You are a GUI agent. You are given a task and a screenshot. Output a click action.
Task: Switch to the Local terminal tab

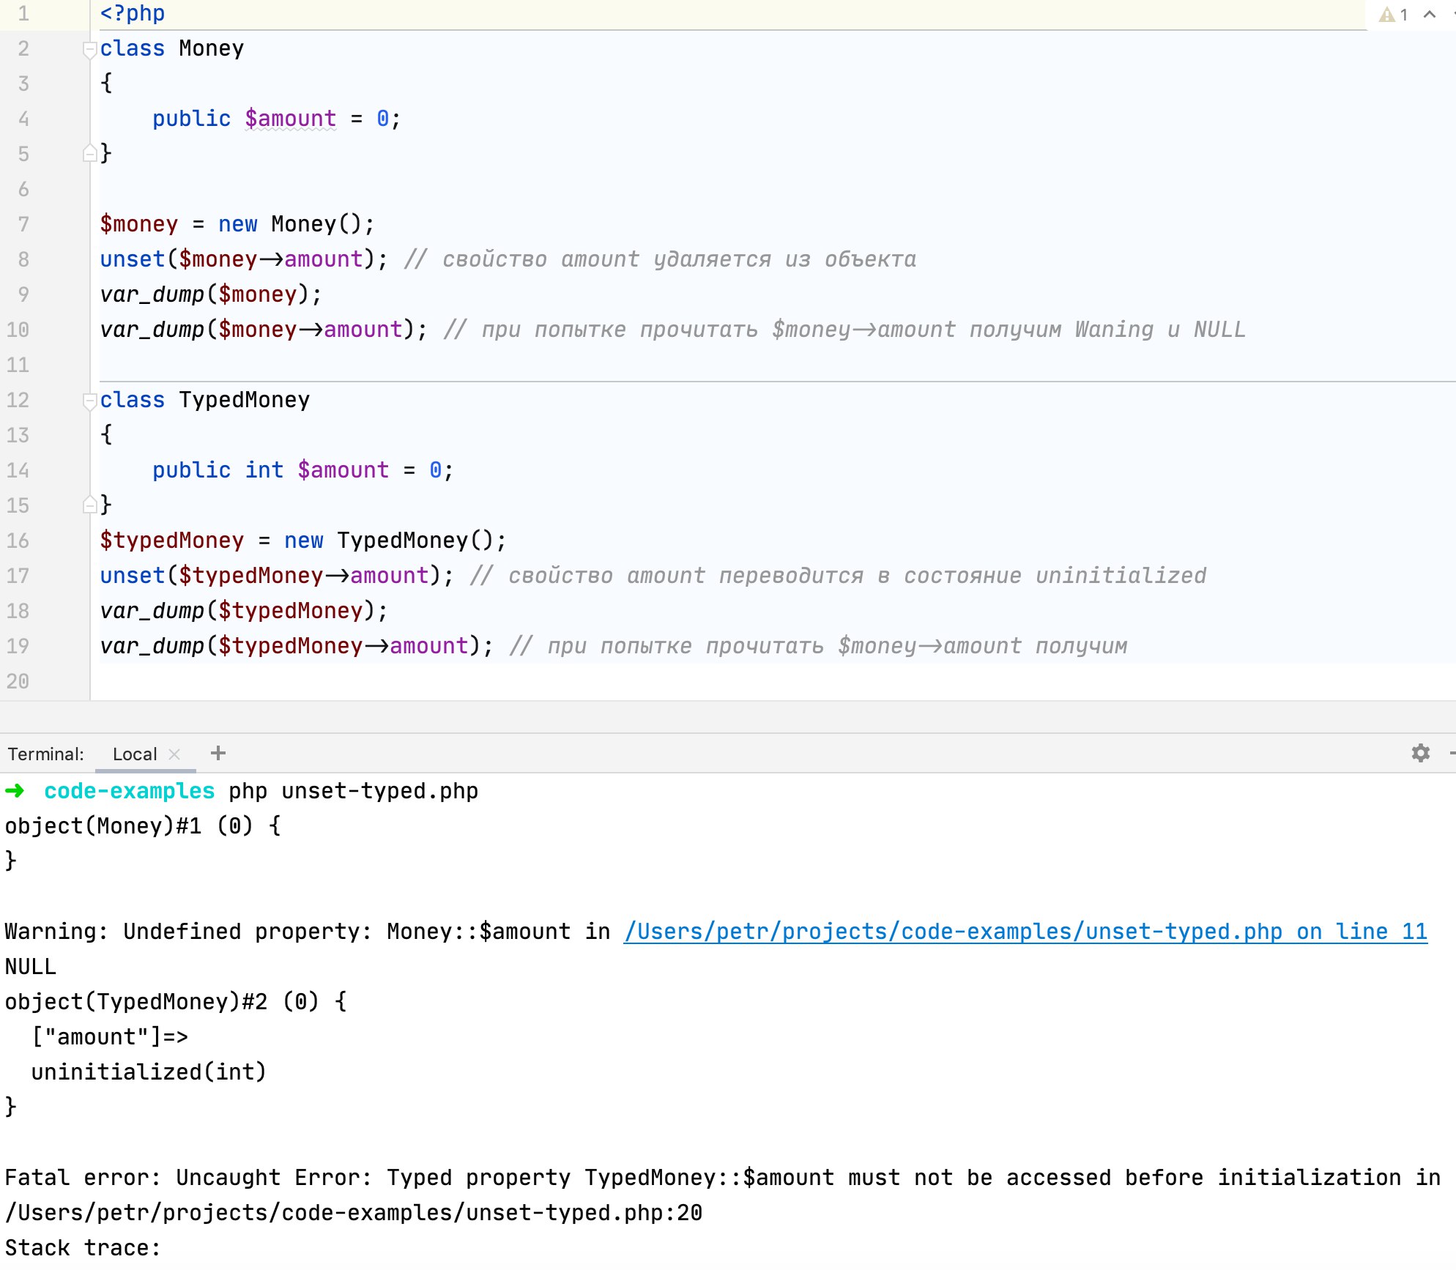point(135,754)
